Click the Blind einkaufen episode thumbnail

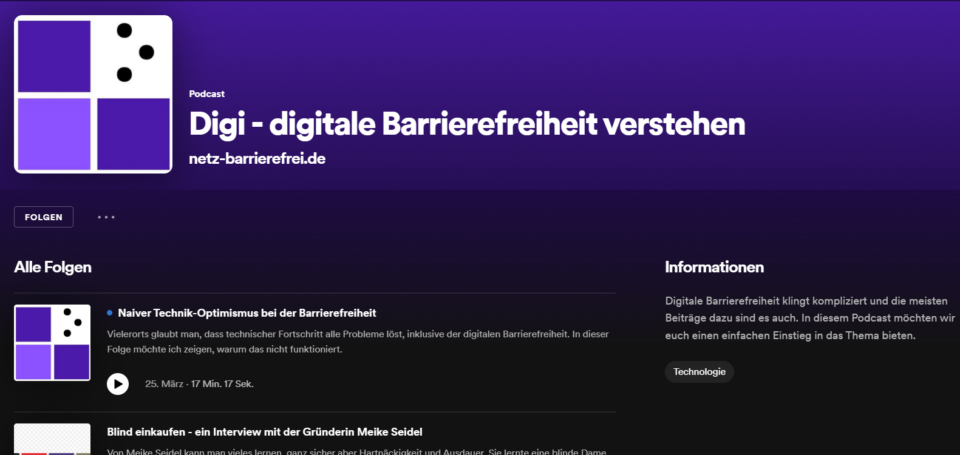tap(52, 439)
